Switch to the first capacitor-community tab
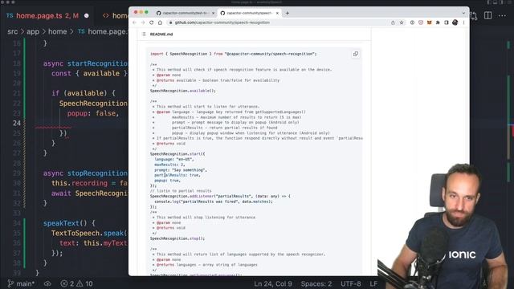 click(x=186, y=13)
